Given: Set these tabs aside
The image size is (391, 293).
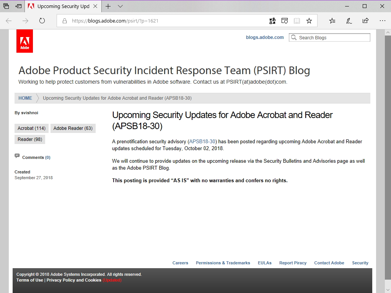Looking at the screenshot, I should [6, 6].
